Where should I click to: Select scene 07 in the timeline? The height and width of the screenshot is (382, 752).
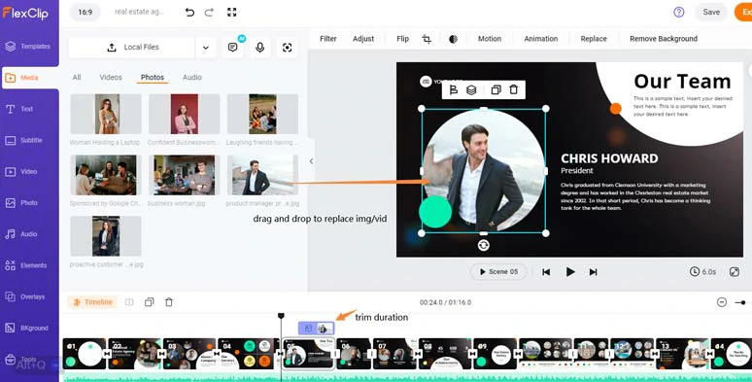tap(395, 354)
